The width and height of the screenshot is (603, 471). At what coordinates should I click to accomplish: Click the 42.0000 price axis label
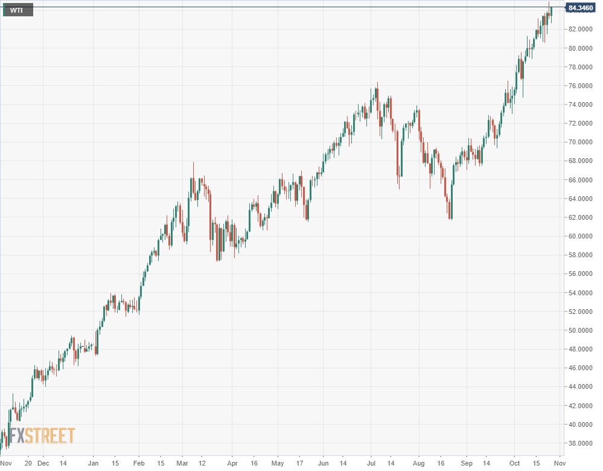pos(580,406)
